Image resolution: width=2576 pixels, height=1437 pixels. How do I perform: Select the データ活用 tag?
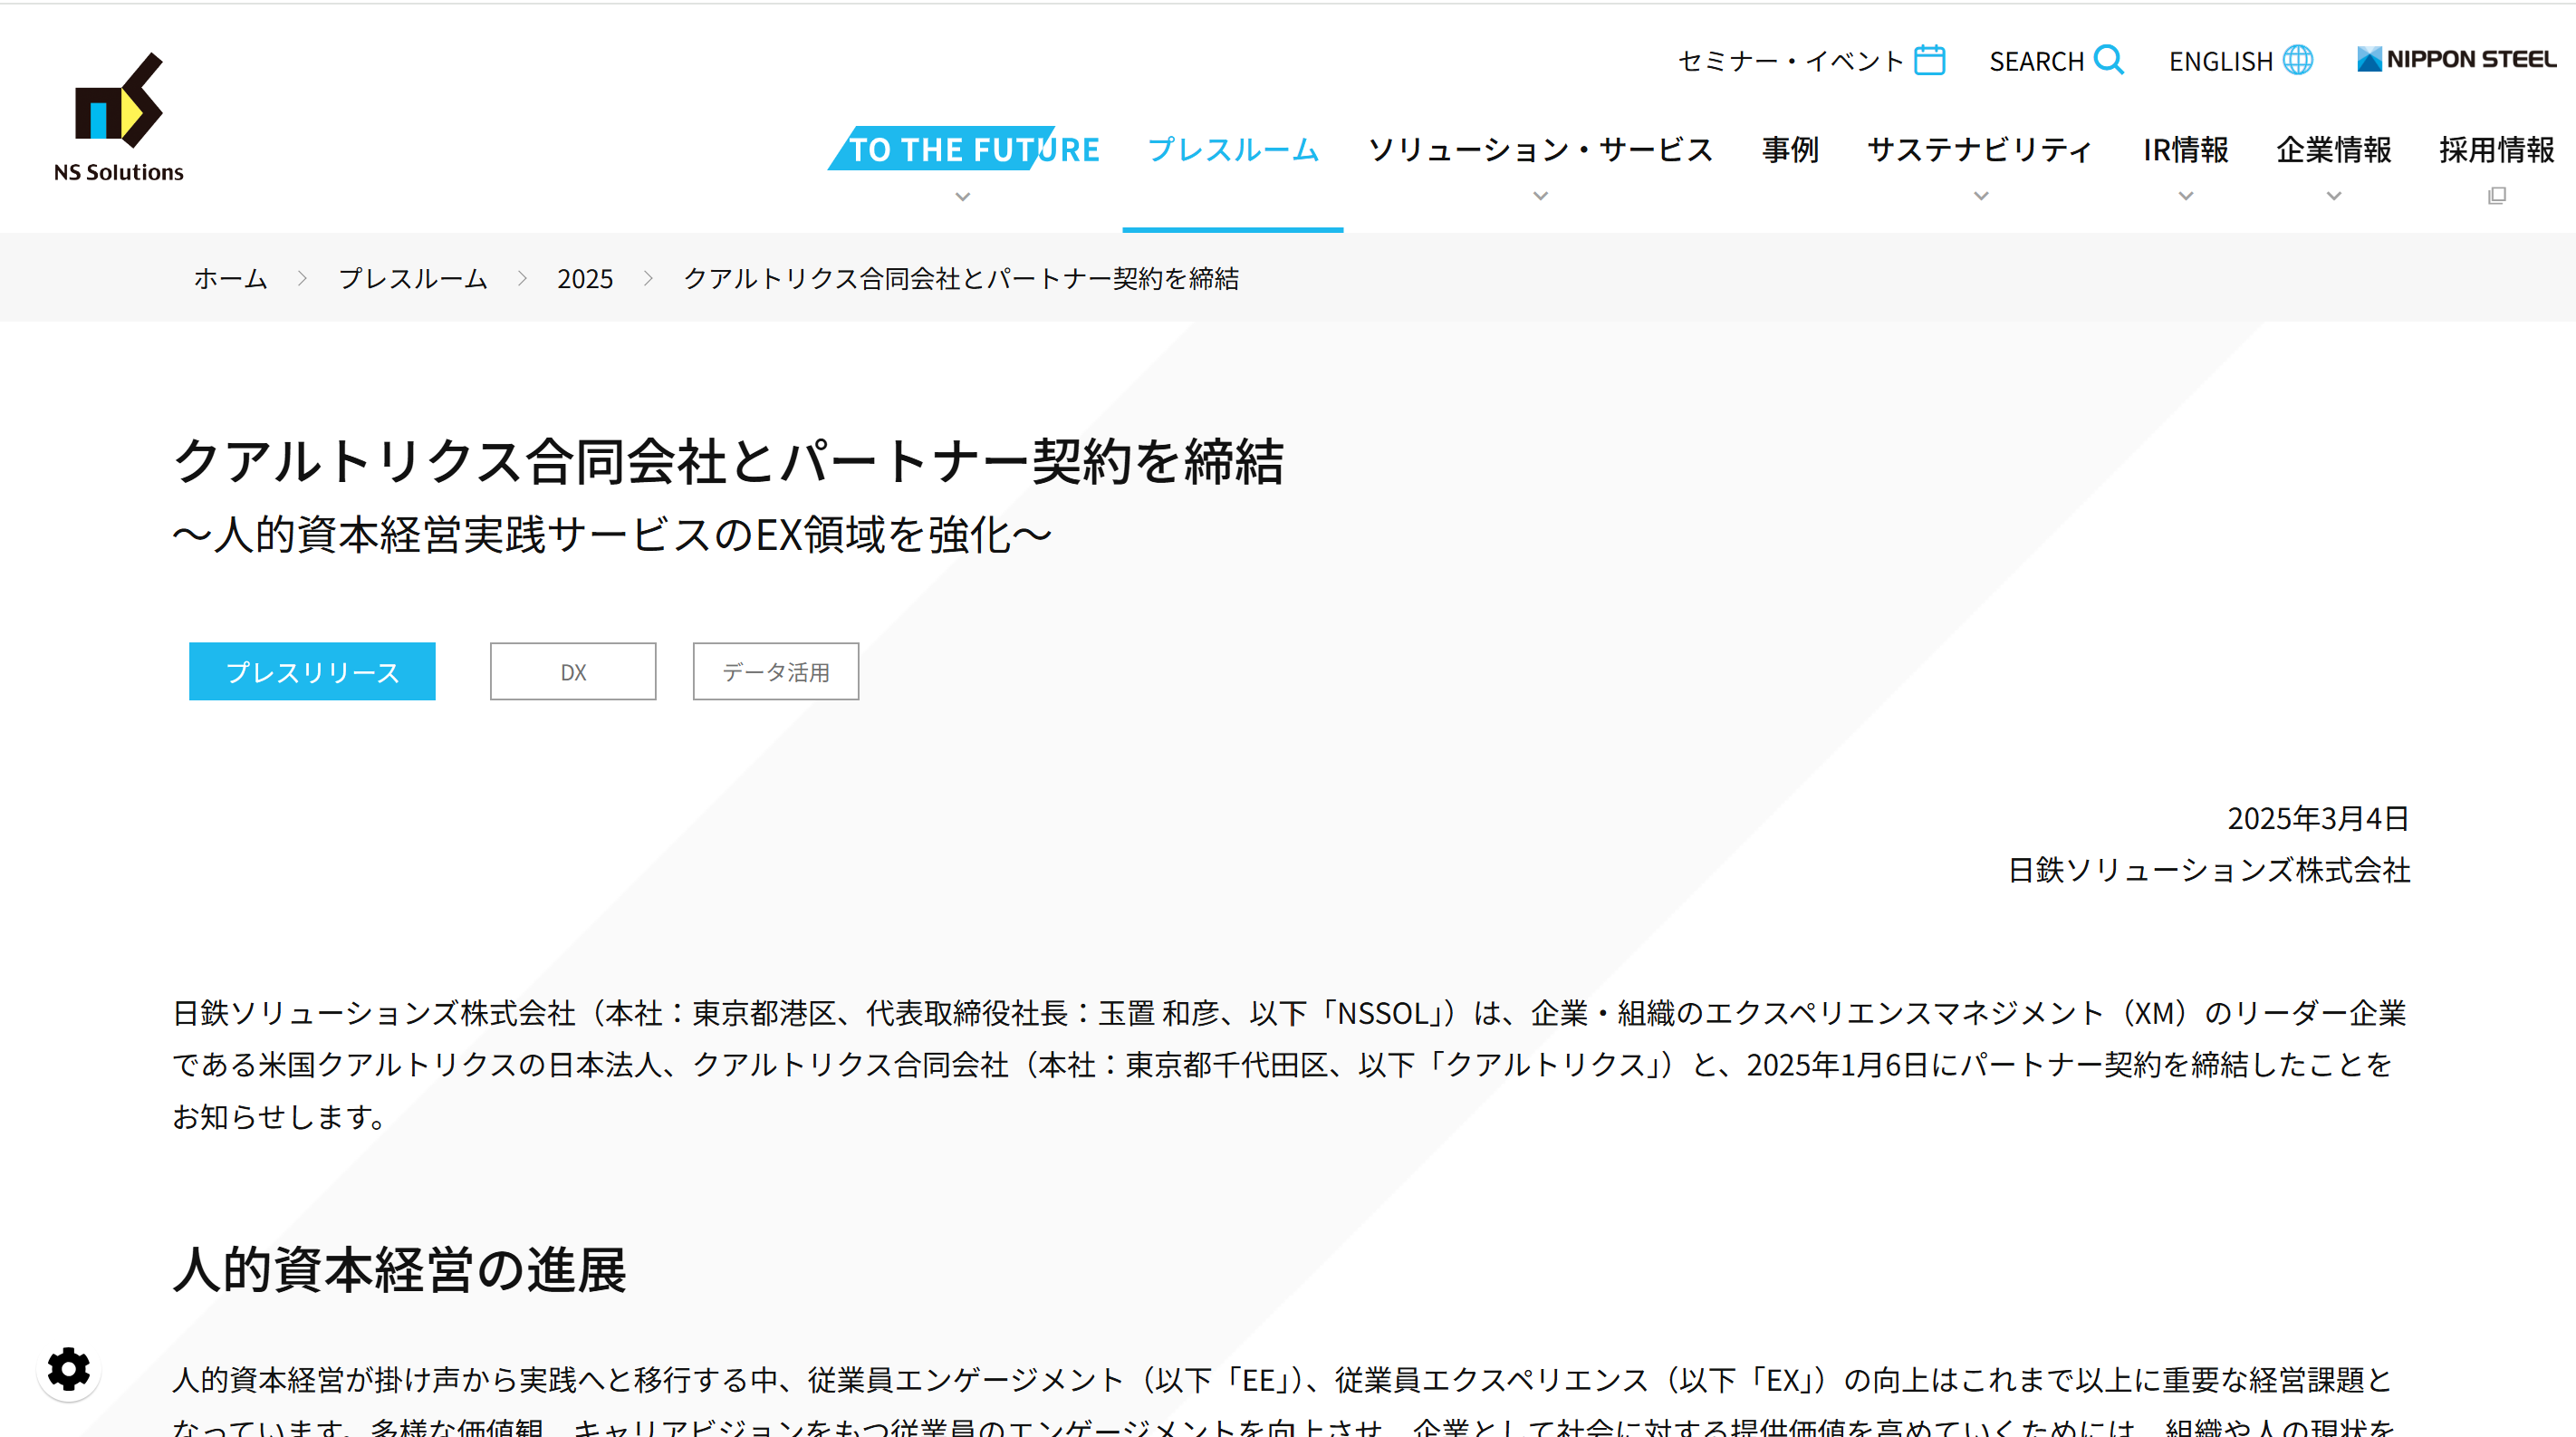tap(775, 671)
